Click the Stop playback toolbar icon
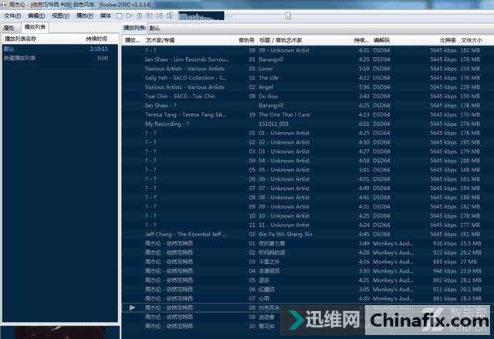Viewport: 494px width, 339px height. (119, 15)
